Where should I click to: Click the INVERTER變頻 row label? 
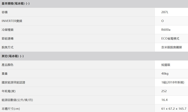point(12,21)
